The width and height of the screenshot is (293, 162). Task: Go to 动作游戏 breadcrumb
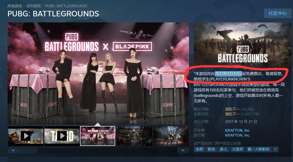[x=34, y=6]
